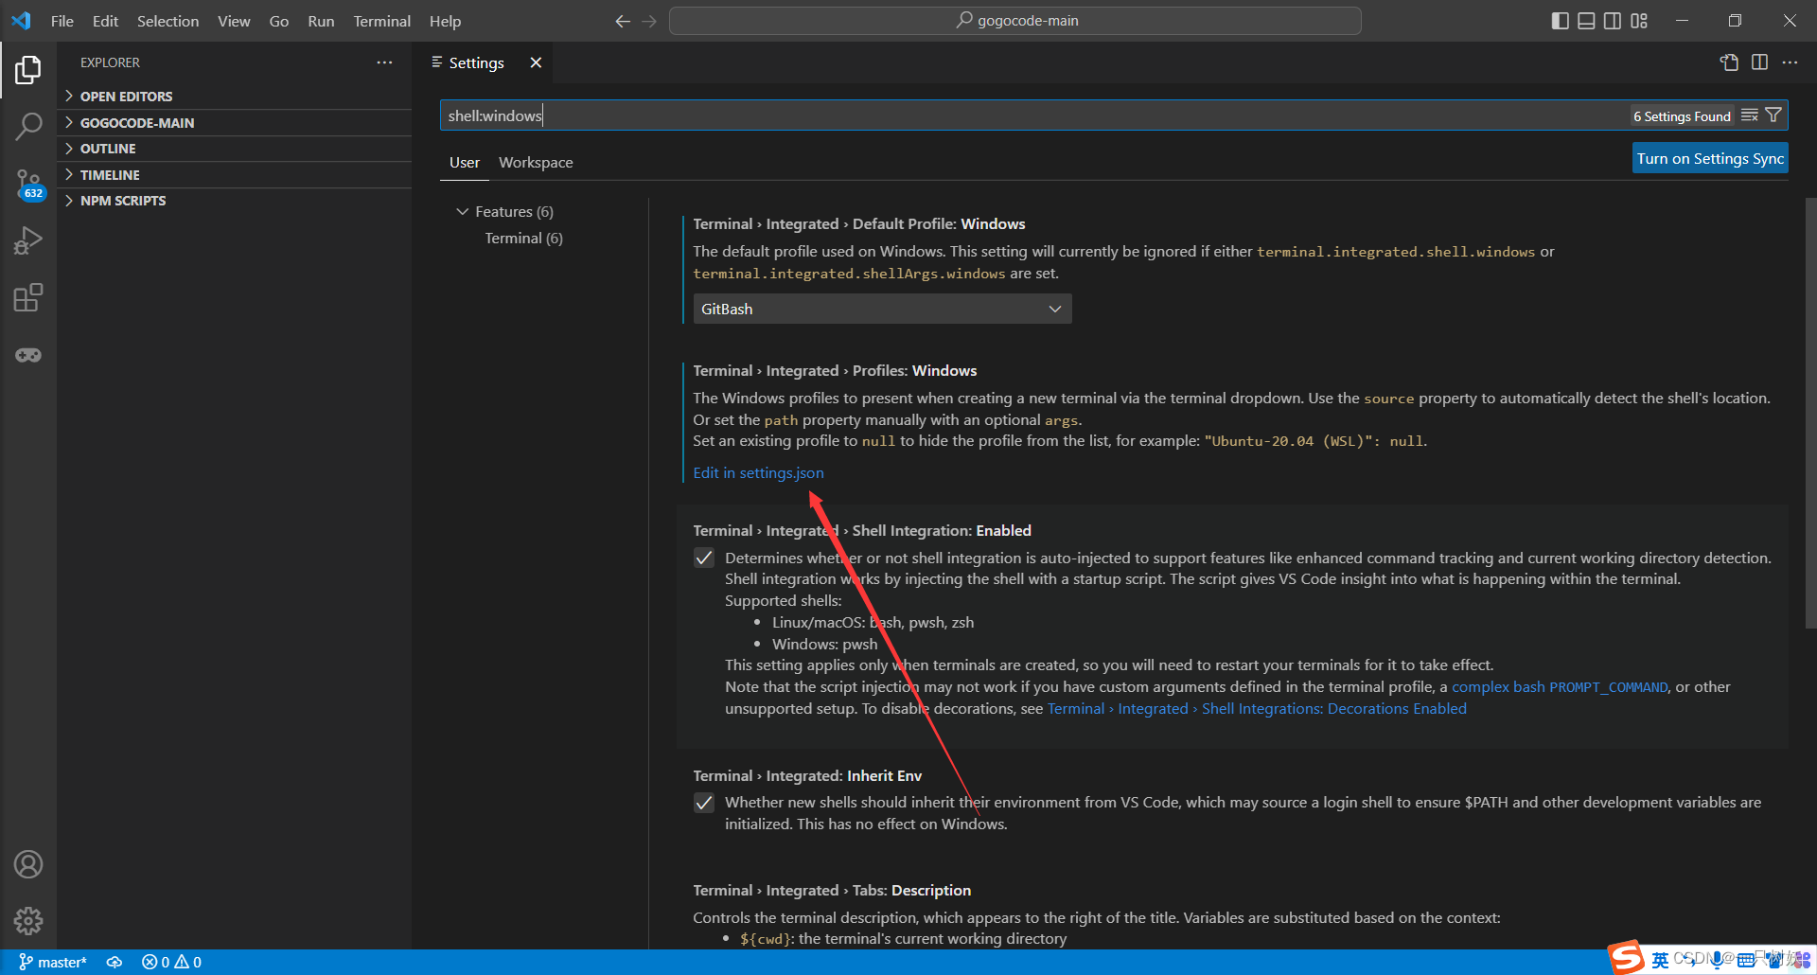Click the GitHub icon in the activity bar
The width and height of the screenshot is (1817, 975).
pos(27,354)
